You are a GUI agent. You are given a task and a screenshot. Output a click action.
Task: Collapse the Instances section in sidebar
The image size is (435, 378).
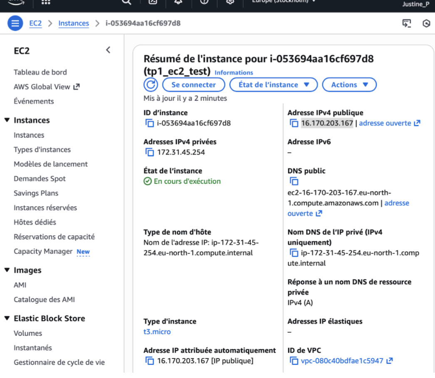7,120
